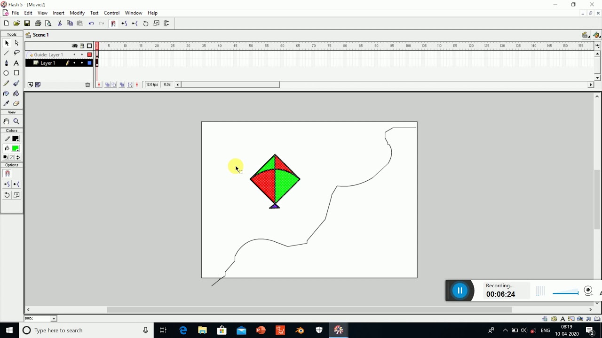Toggle Onion Skin in the timeline
Viewport: 602px width, 338px height.
(107, 85)
